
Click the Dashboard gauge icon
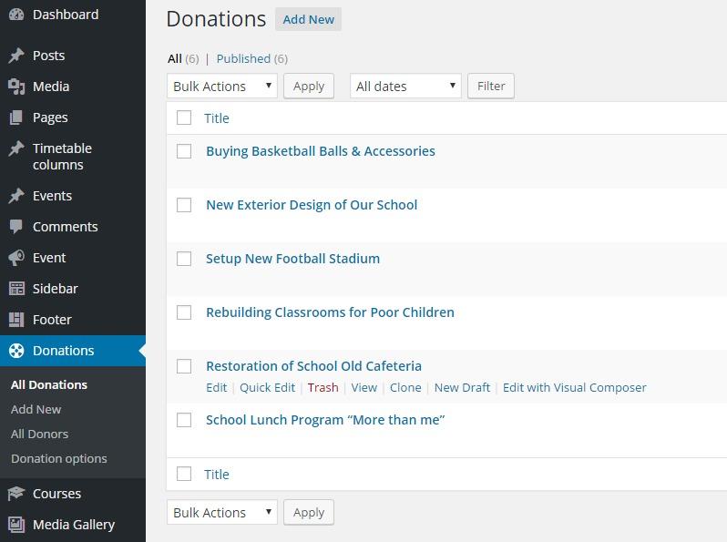point(16,15)
